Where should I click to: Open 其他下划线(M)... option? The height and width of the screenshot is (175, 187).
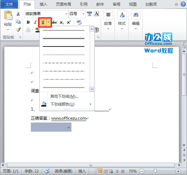pyautogui.click(x=65, y=96)
